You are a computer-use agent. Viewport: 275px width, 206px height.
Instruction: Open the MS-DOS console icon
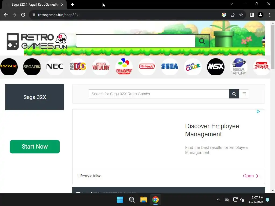coord(78,67)
